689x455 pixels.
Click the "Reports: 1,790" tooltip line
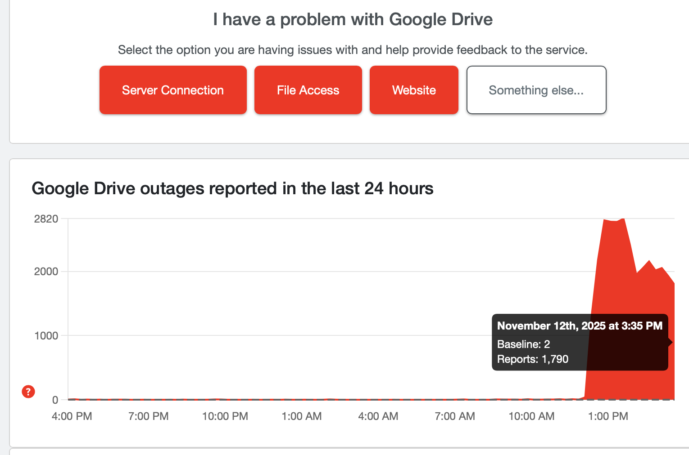pos(532,359)
